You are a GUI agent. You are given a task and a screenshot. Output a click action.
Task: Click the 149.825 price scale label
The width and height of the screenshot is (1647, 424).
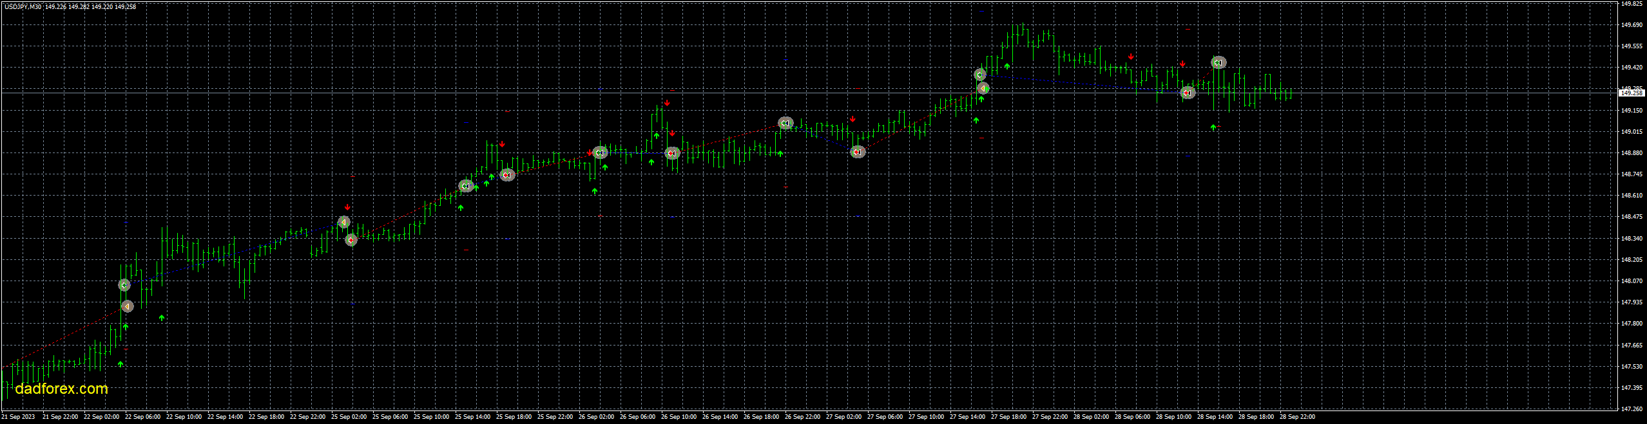(1632, 3)
